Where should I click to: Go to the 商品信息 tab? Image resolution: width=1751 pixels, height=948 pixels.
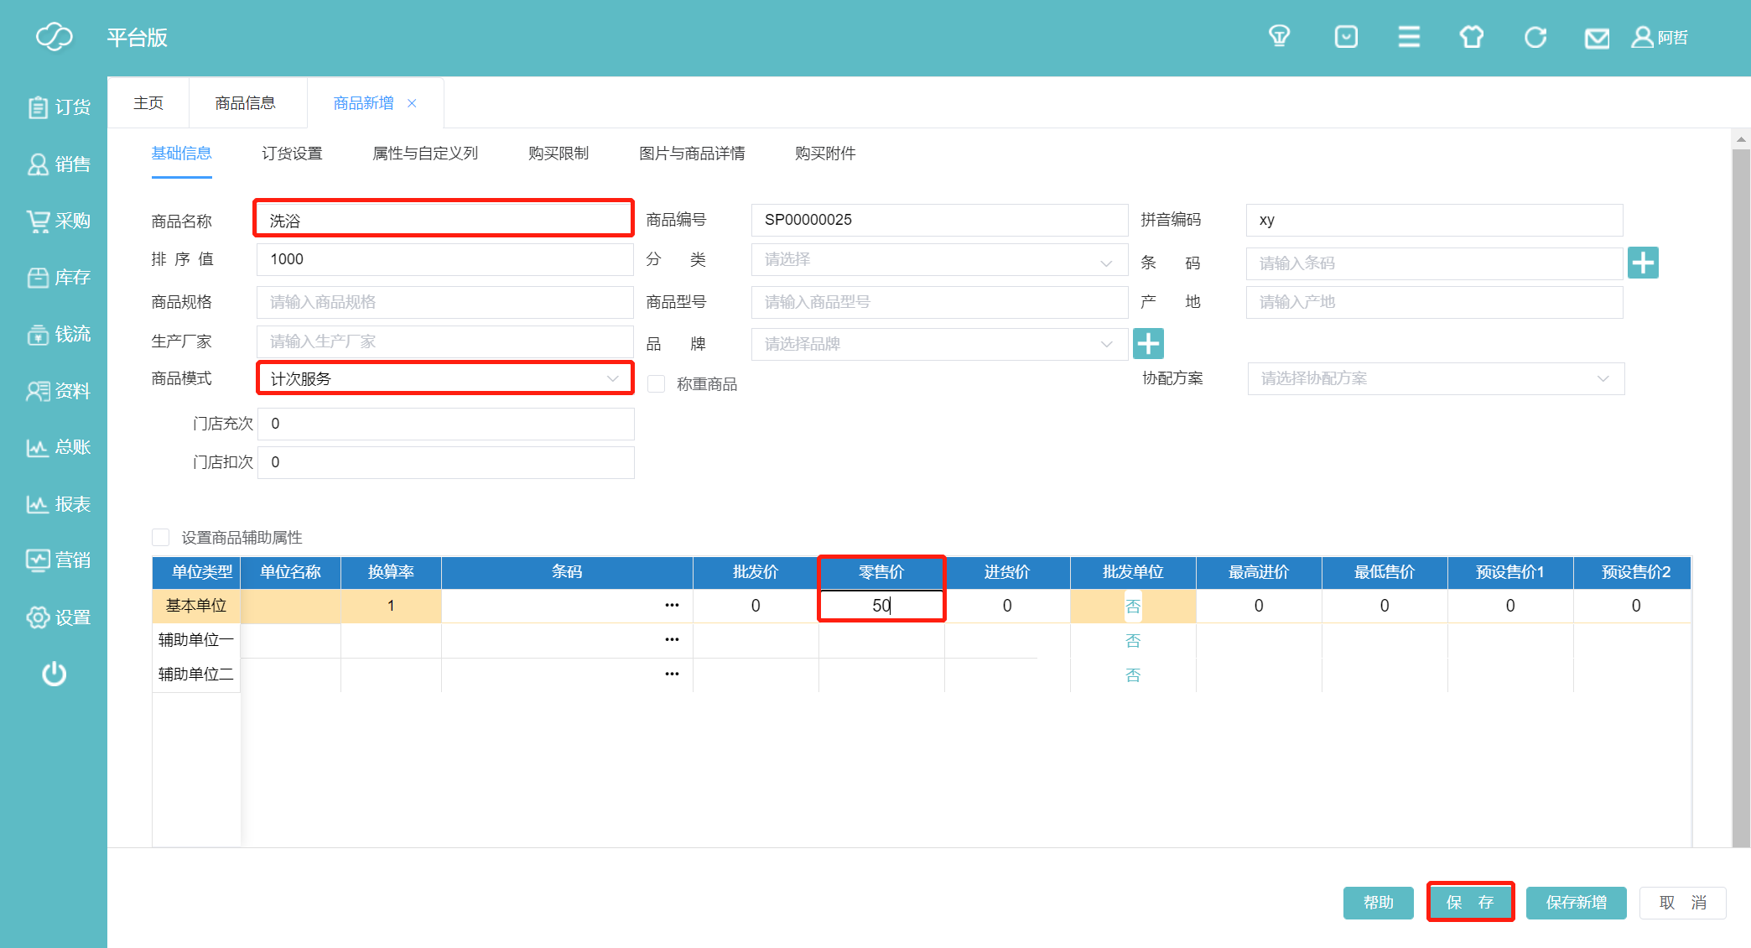point(245,103)
